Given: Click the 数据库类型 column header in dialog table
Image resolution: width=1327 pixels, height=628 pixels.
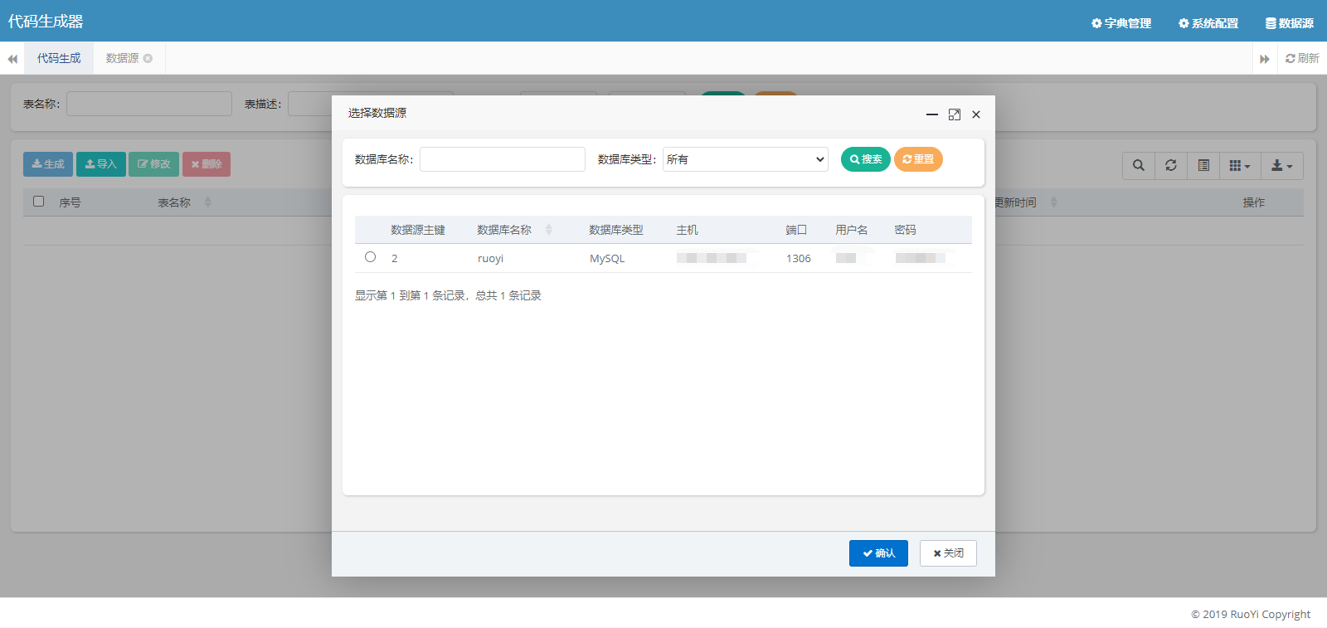Looking at the screenshot, I should [x=616, y=230].
